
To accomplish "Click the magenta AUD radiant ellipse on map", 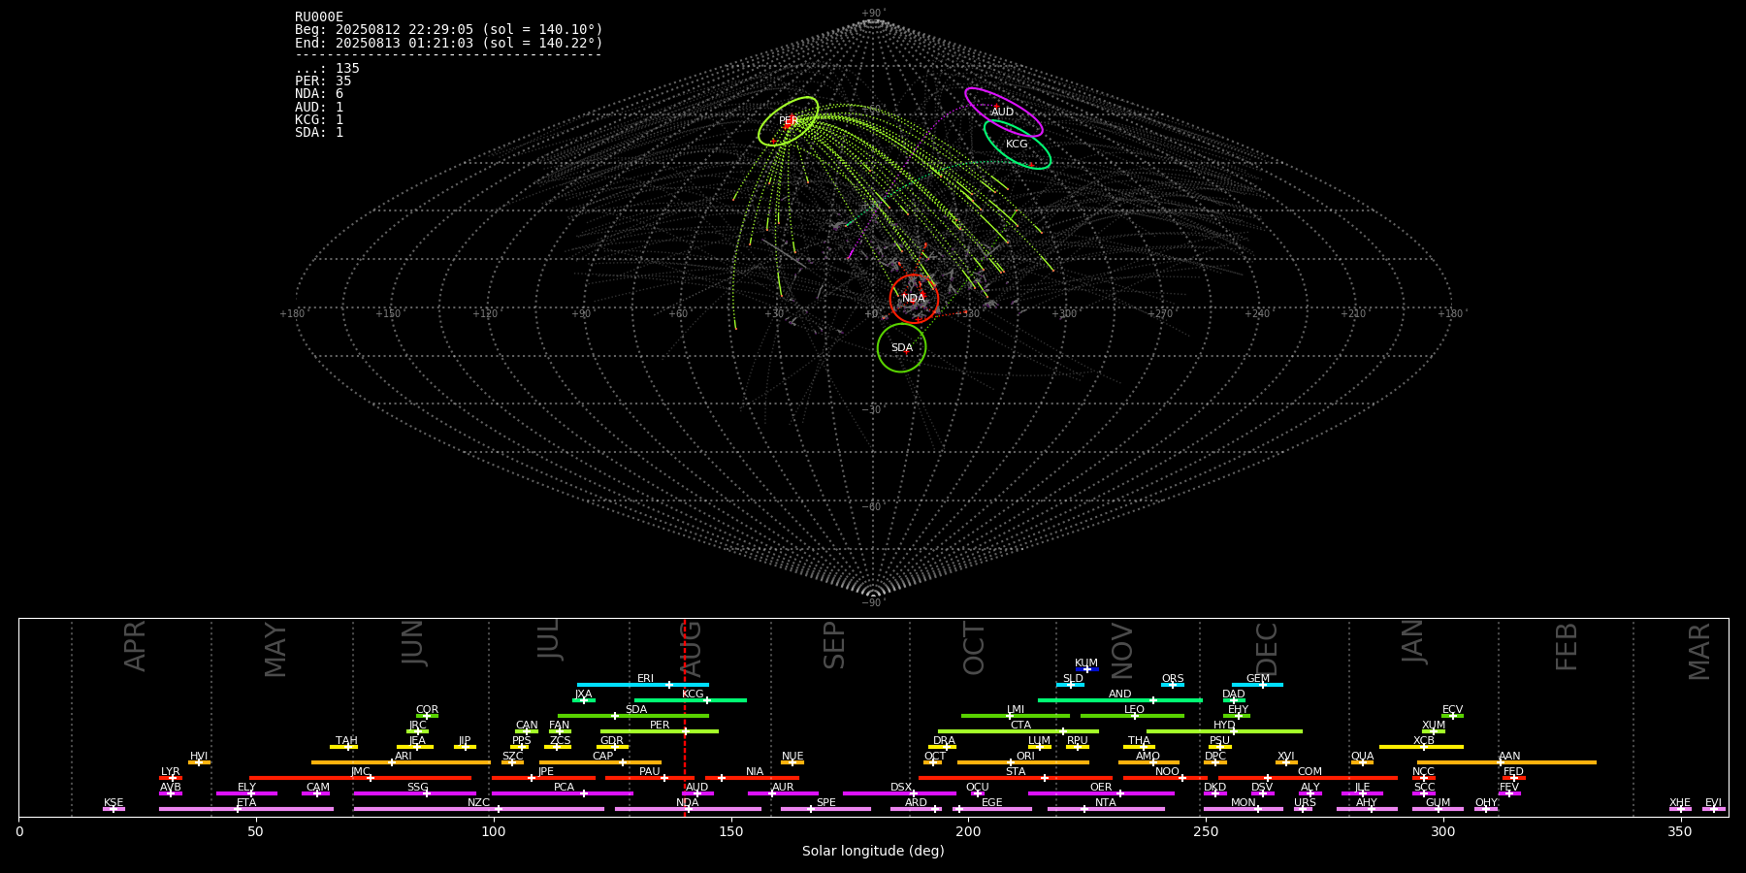I will point(1004,112).
